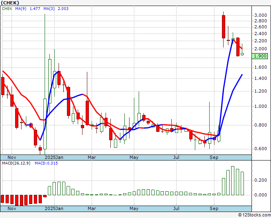Click the 2.600 price axis label
The height and width of the screenshot is (218, 271).
261,27
